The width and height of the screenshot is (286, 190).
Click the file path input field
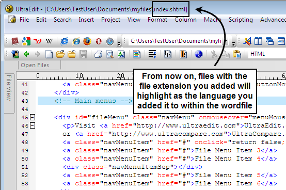pyautogui.click(x=177, y=41)
